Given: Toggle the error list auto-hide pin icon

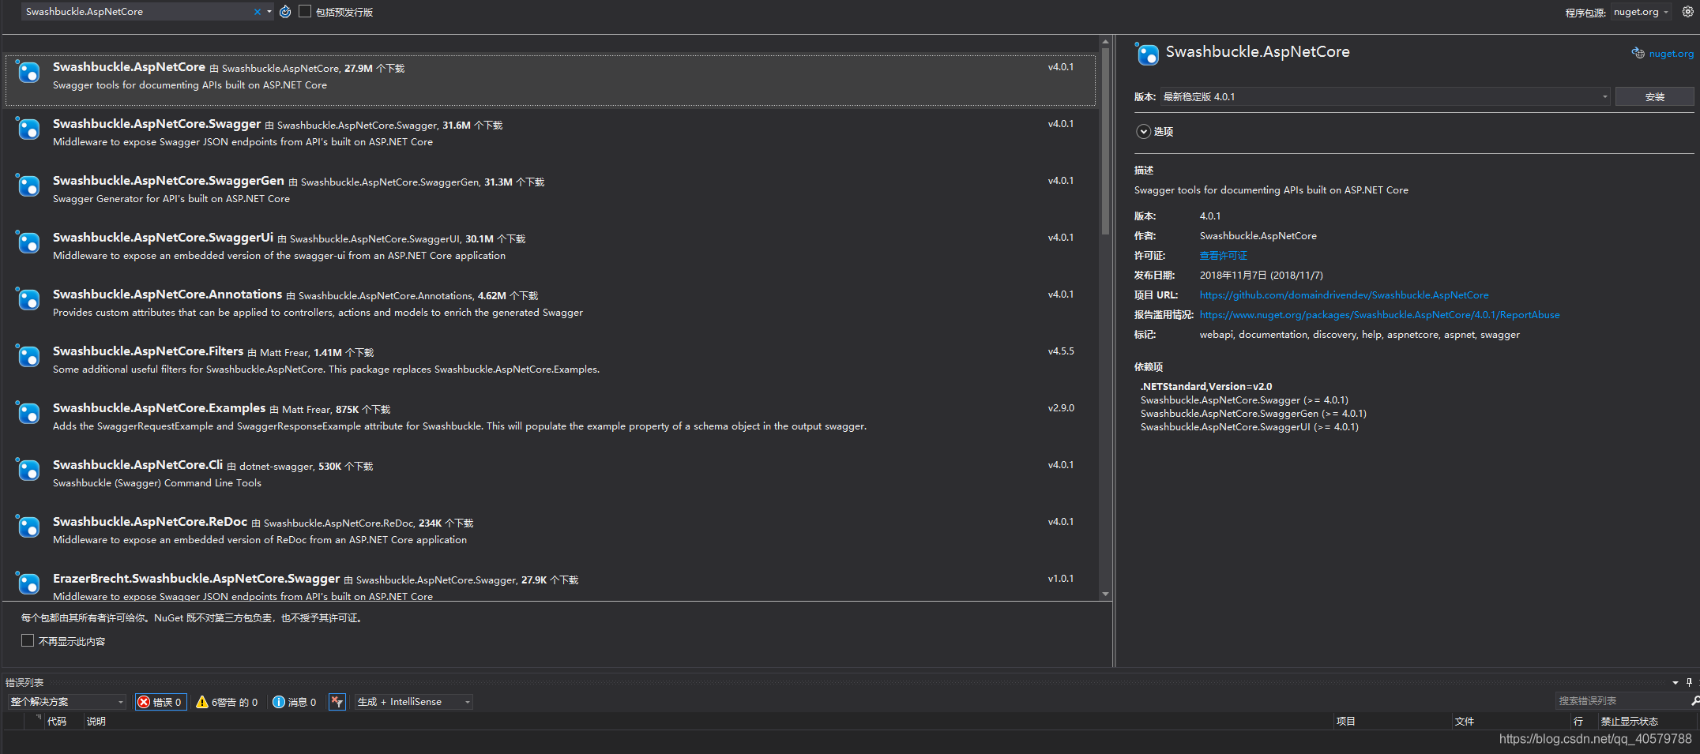Looking at the screenshot, I should [1690, 682].
